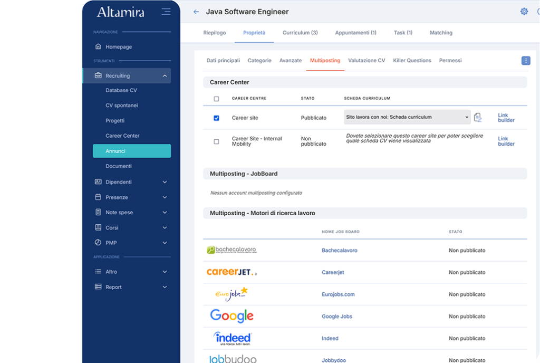Screen dimensions: 540x363
Task: Open the blue three-dot options menu
Action: tap(525, 61)
